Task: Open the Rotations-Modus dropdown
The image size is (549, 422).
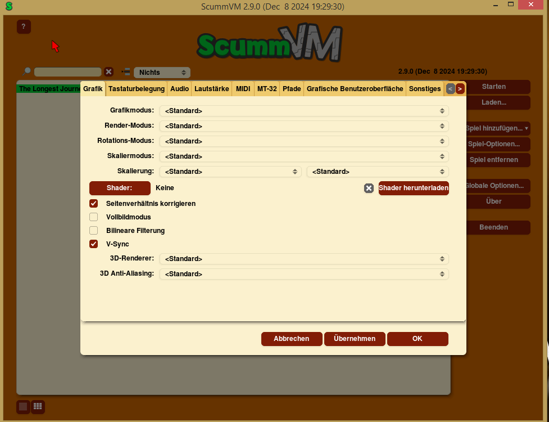Action: click(x=304, y=141)
